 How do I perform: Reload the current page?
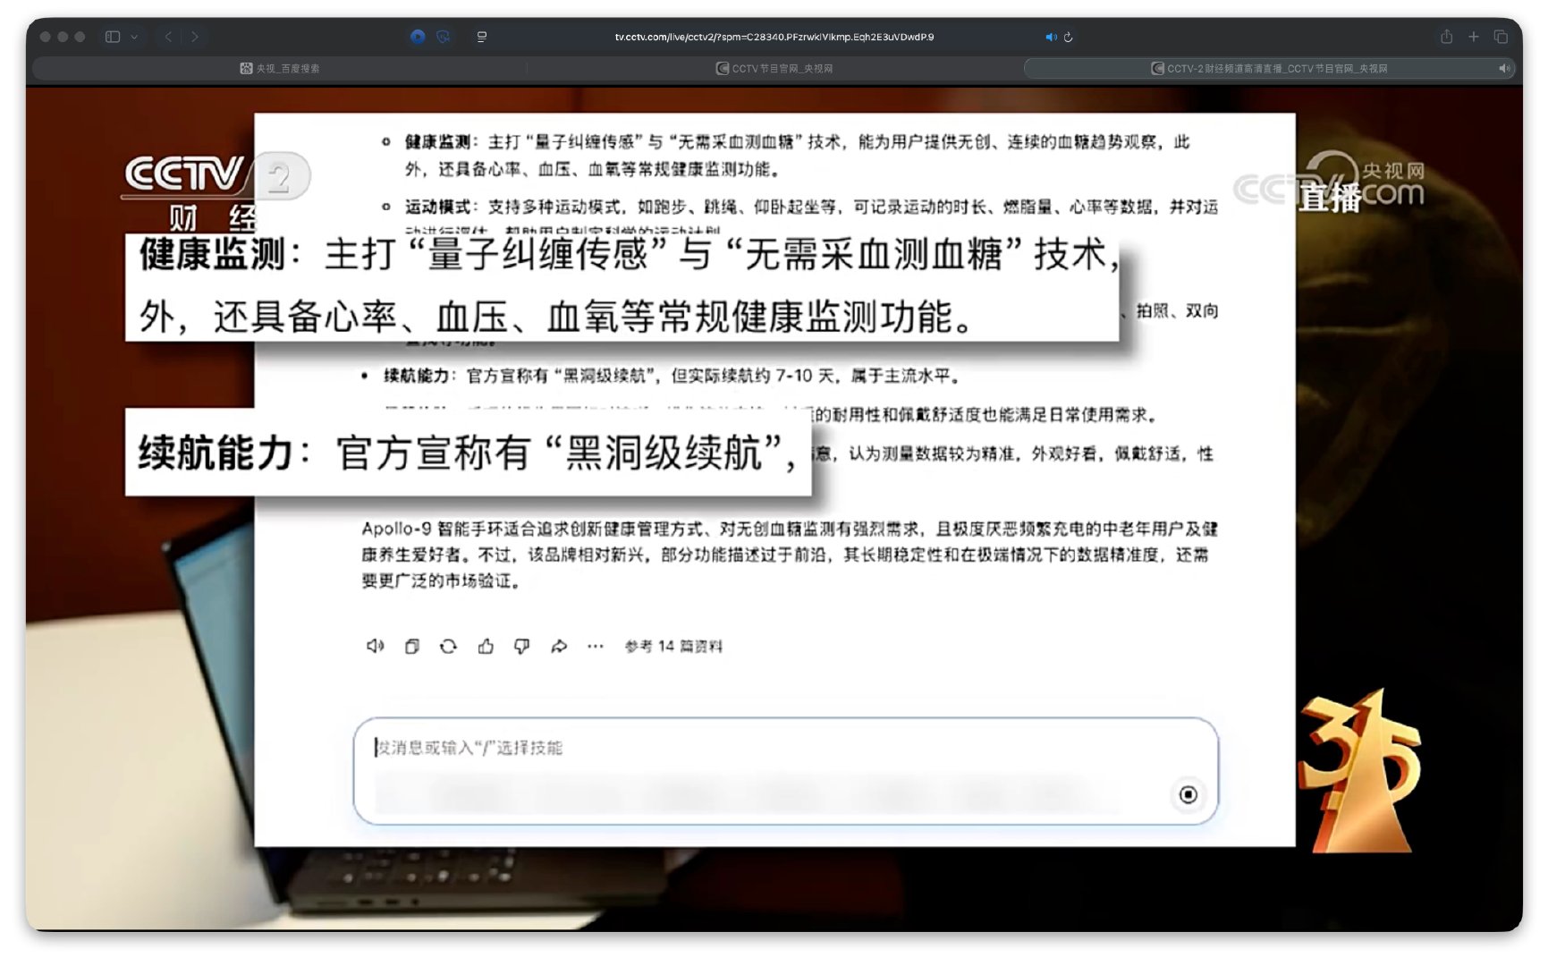pyautogui.click(x=1068, y=37)
